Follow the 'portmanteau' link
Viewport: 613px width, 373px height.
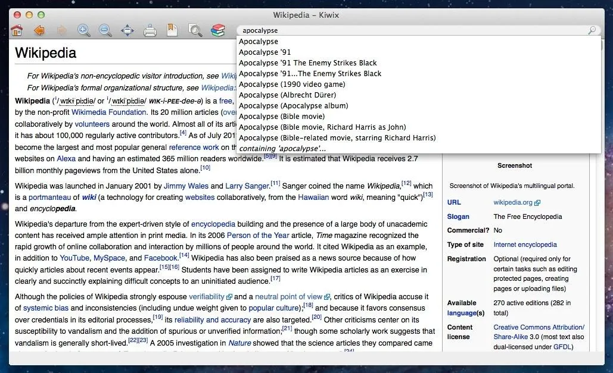[49, 198]
